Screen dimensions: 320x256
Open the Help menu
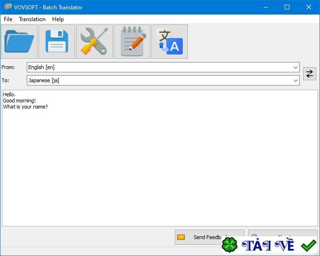tap(58, 19)
